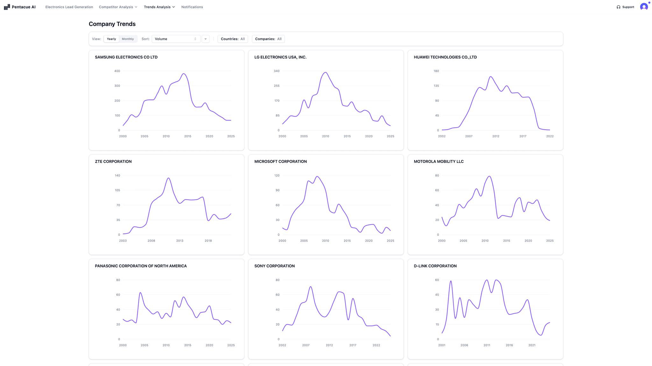Image resolution: width=652 pixels, height=366 pixels.
Task: Click the Sony Corporation chart title
Action: pos(274,266)
